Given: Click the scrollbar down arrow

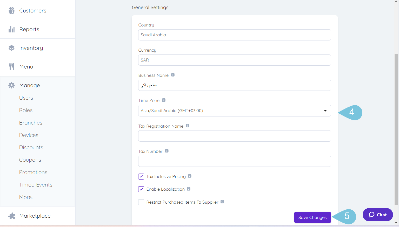Looking at the screenshot, I should (396, 223).
